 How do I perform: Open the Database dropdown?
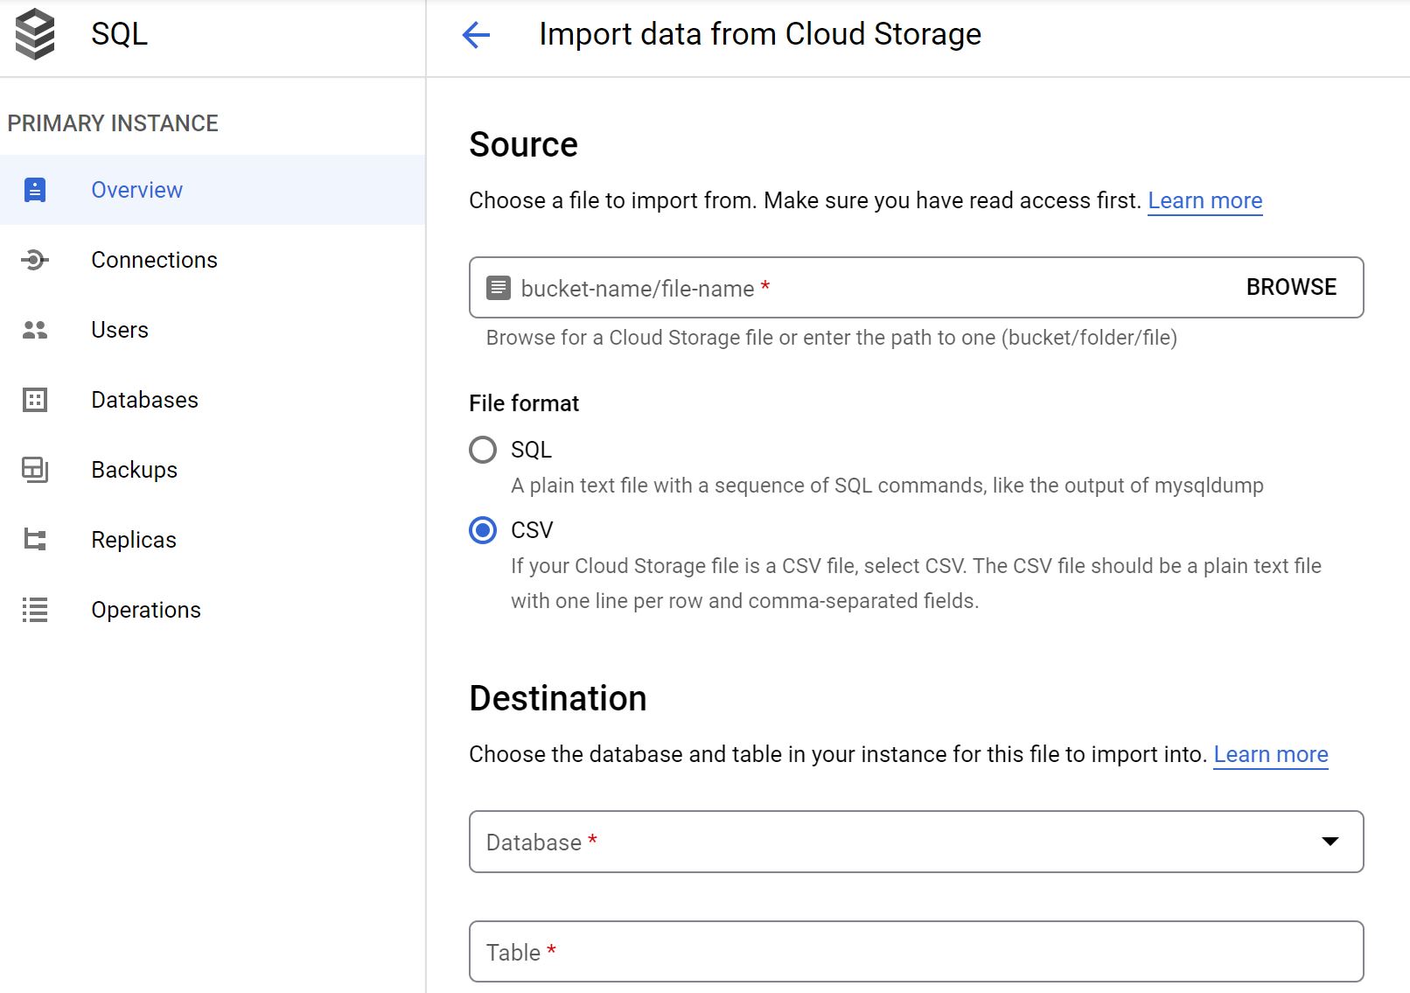pyautogui.click(x=1330, y=842)
